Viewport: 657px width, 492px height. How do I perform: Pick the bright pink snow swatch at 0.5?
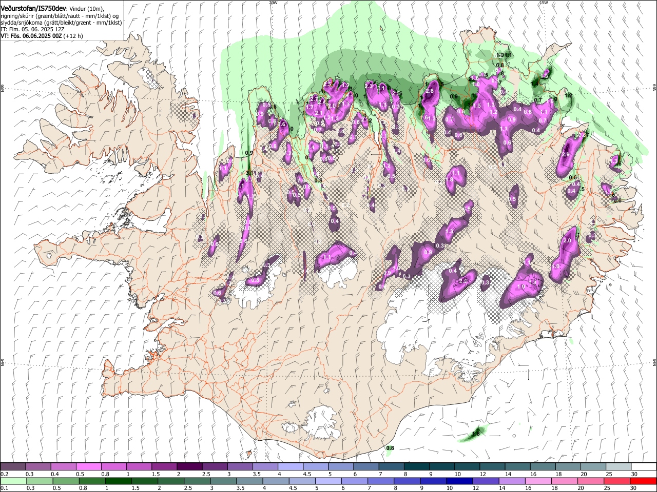89,466
